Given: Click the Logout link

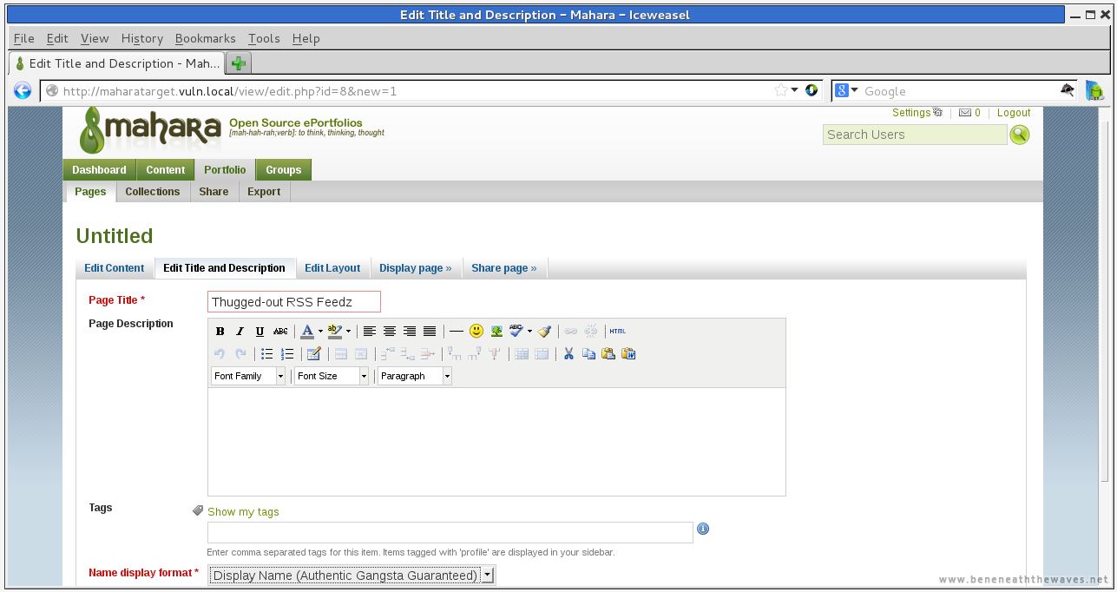Looking at the screenshot, I should pyautogui.click(x=1014, y=113).
